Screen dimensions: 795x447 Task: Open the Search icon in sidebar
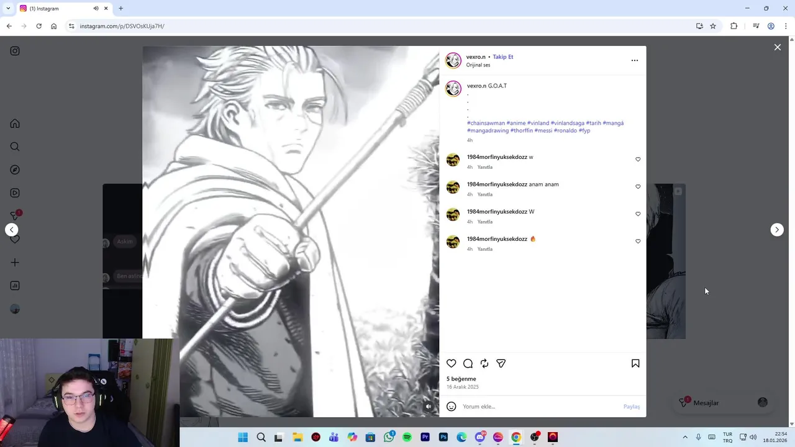[x=15, y=147]
